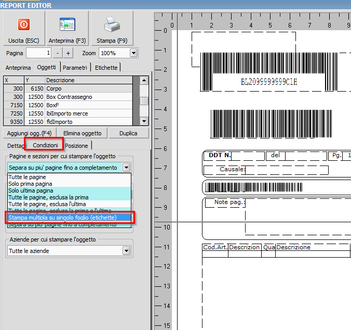Switch to the Oggetti tab
The height and width of the screenshot is (330, 351).
pos(46,67)
